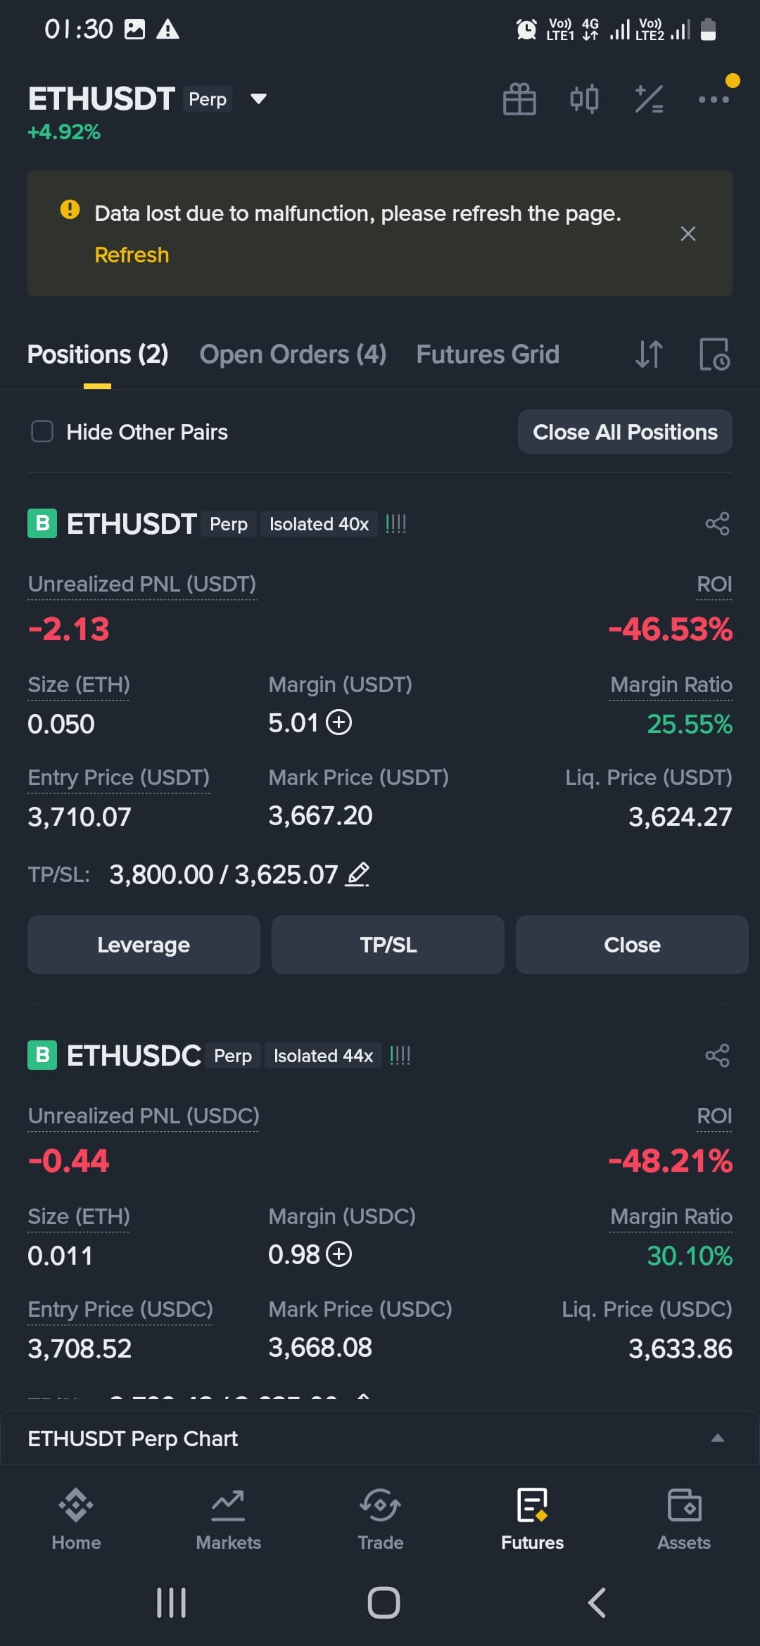
Task: Expand the ETHUSDT pair selector dropdown
Action: 258,98
